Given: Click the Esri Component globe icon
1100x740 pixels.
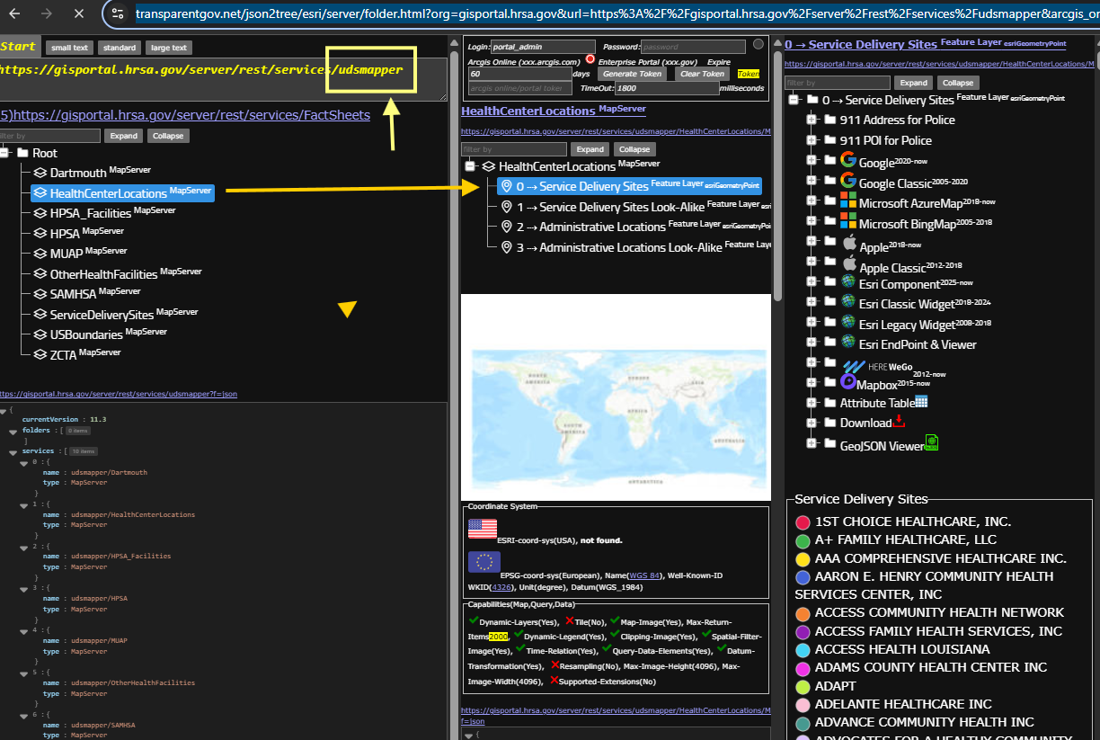Looking at the screenshot, I should pyautogui.click(x=848, y=282).
